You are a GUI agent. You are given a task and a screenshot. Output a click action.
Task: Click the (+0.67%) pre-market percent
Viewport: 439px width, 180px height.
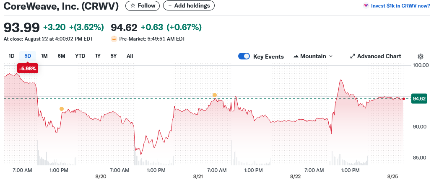(184, 27)
